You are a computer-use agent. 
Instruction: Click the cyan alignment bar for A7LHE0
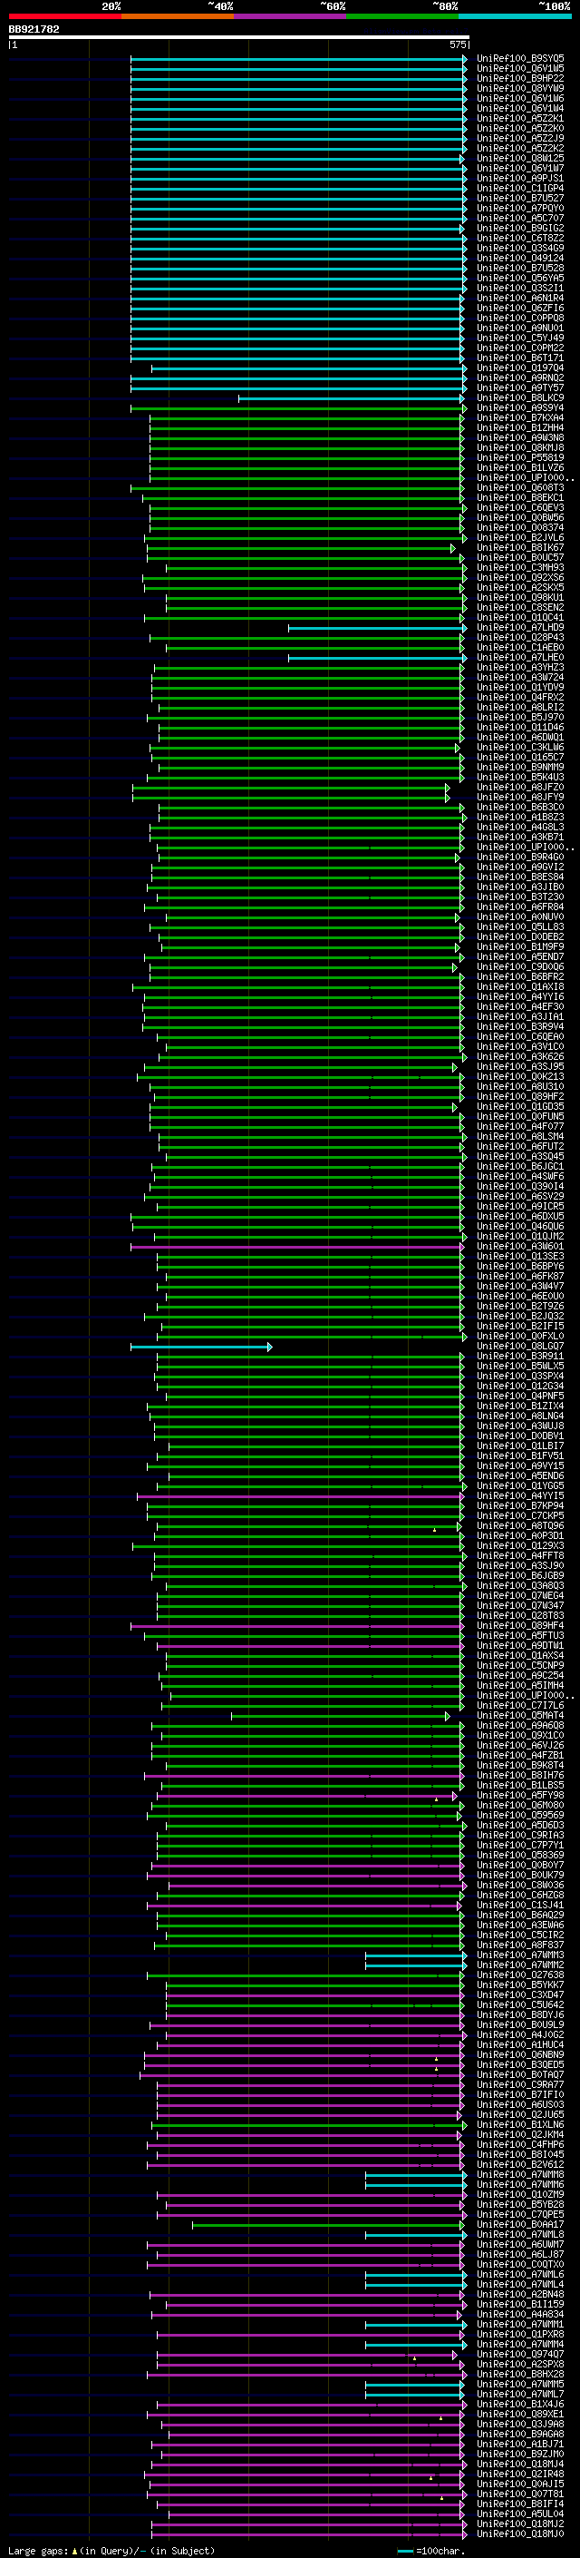[378, 657]
